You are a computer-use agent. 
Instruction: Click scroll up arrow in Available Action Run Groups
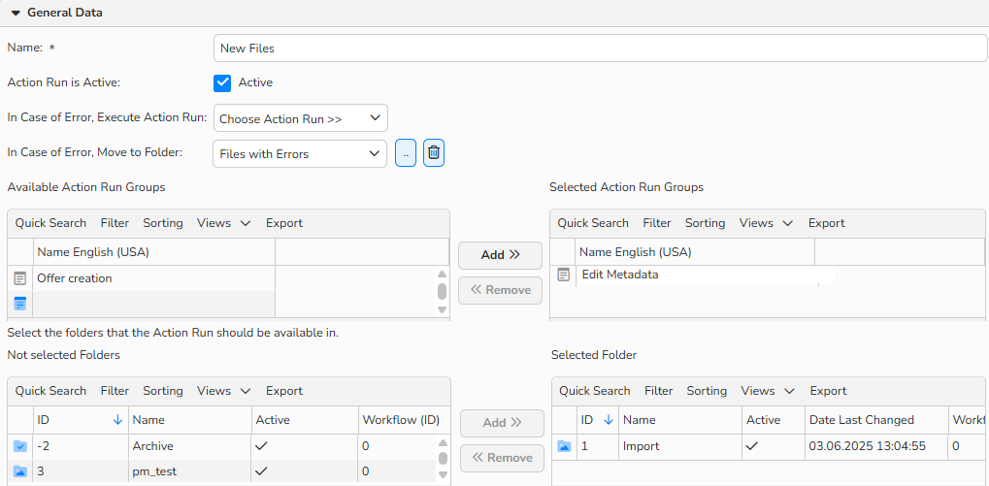[x=443, y=275]
